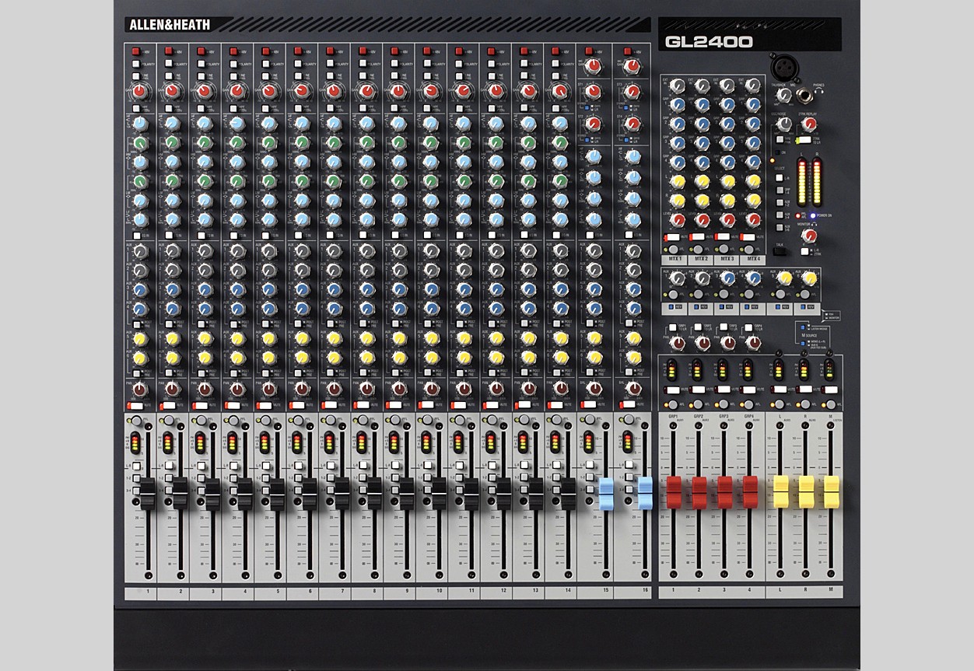
Task: Toggle the polarity switch on channel 2
Action: [169, 64]
